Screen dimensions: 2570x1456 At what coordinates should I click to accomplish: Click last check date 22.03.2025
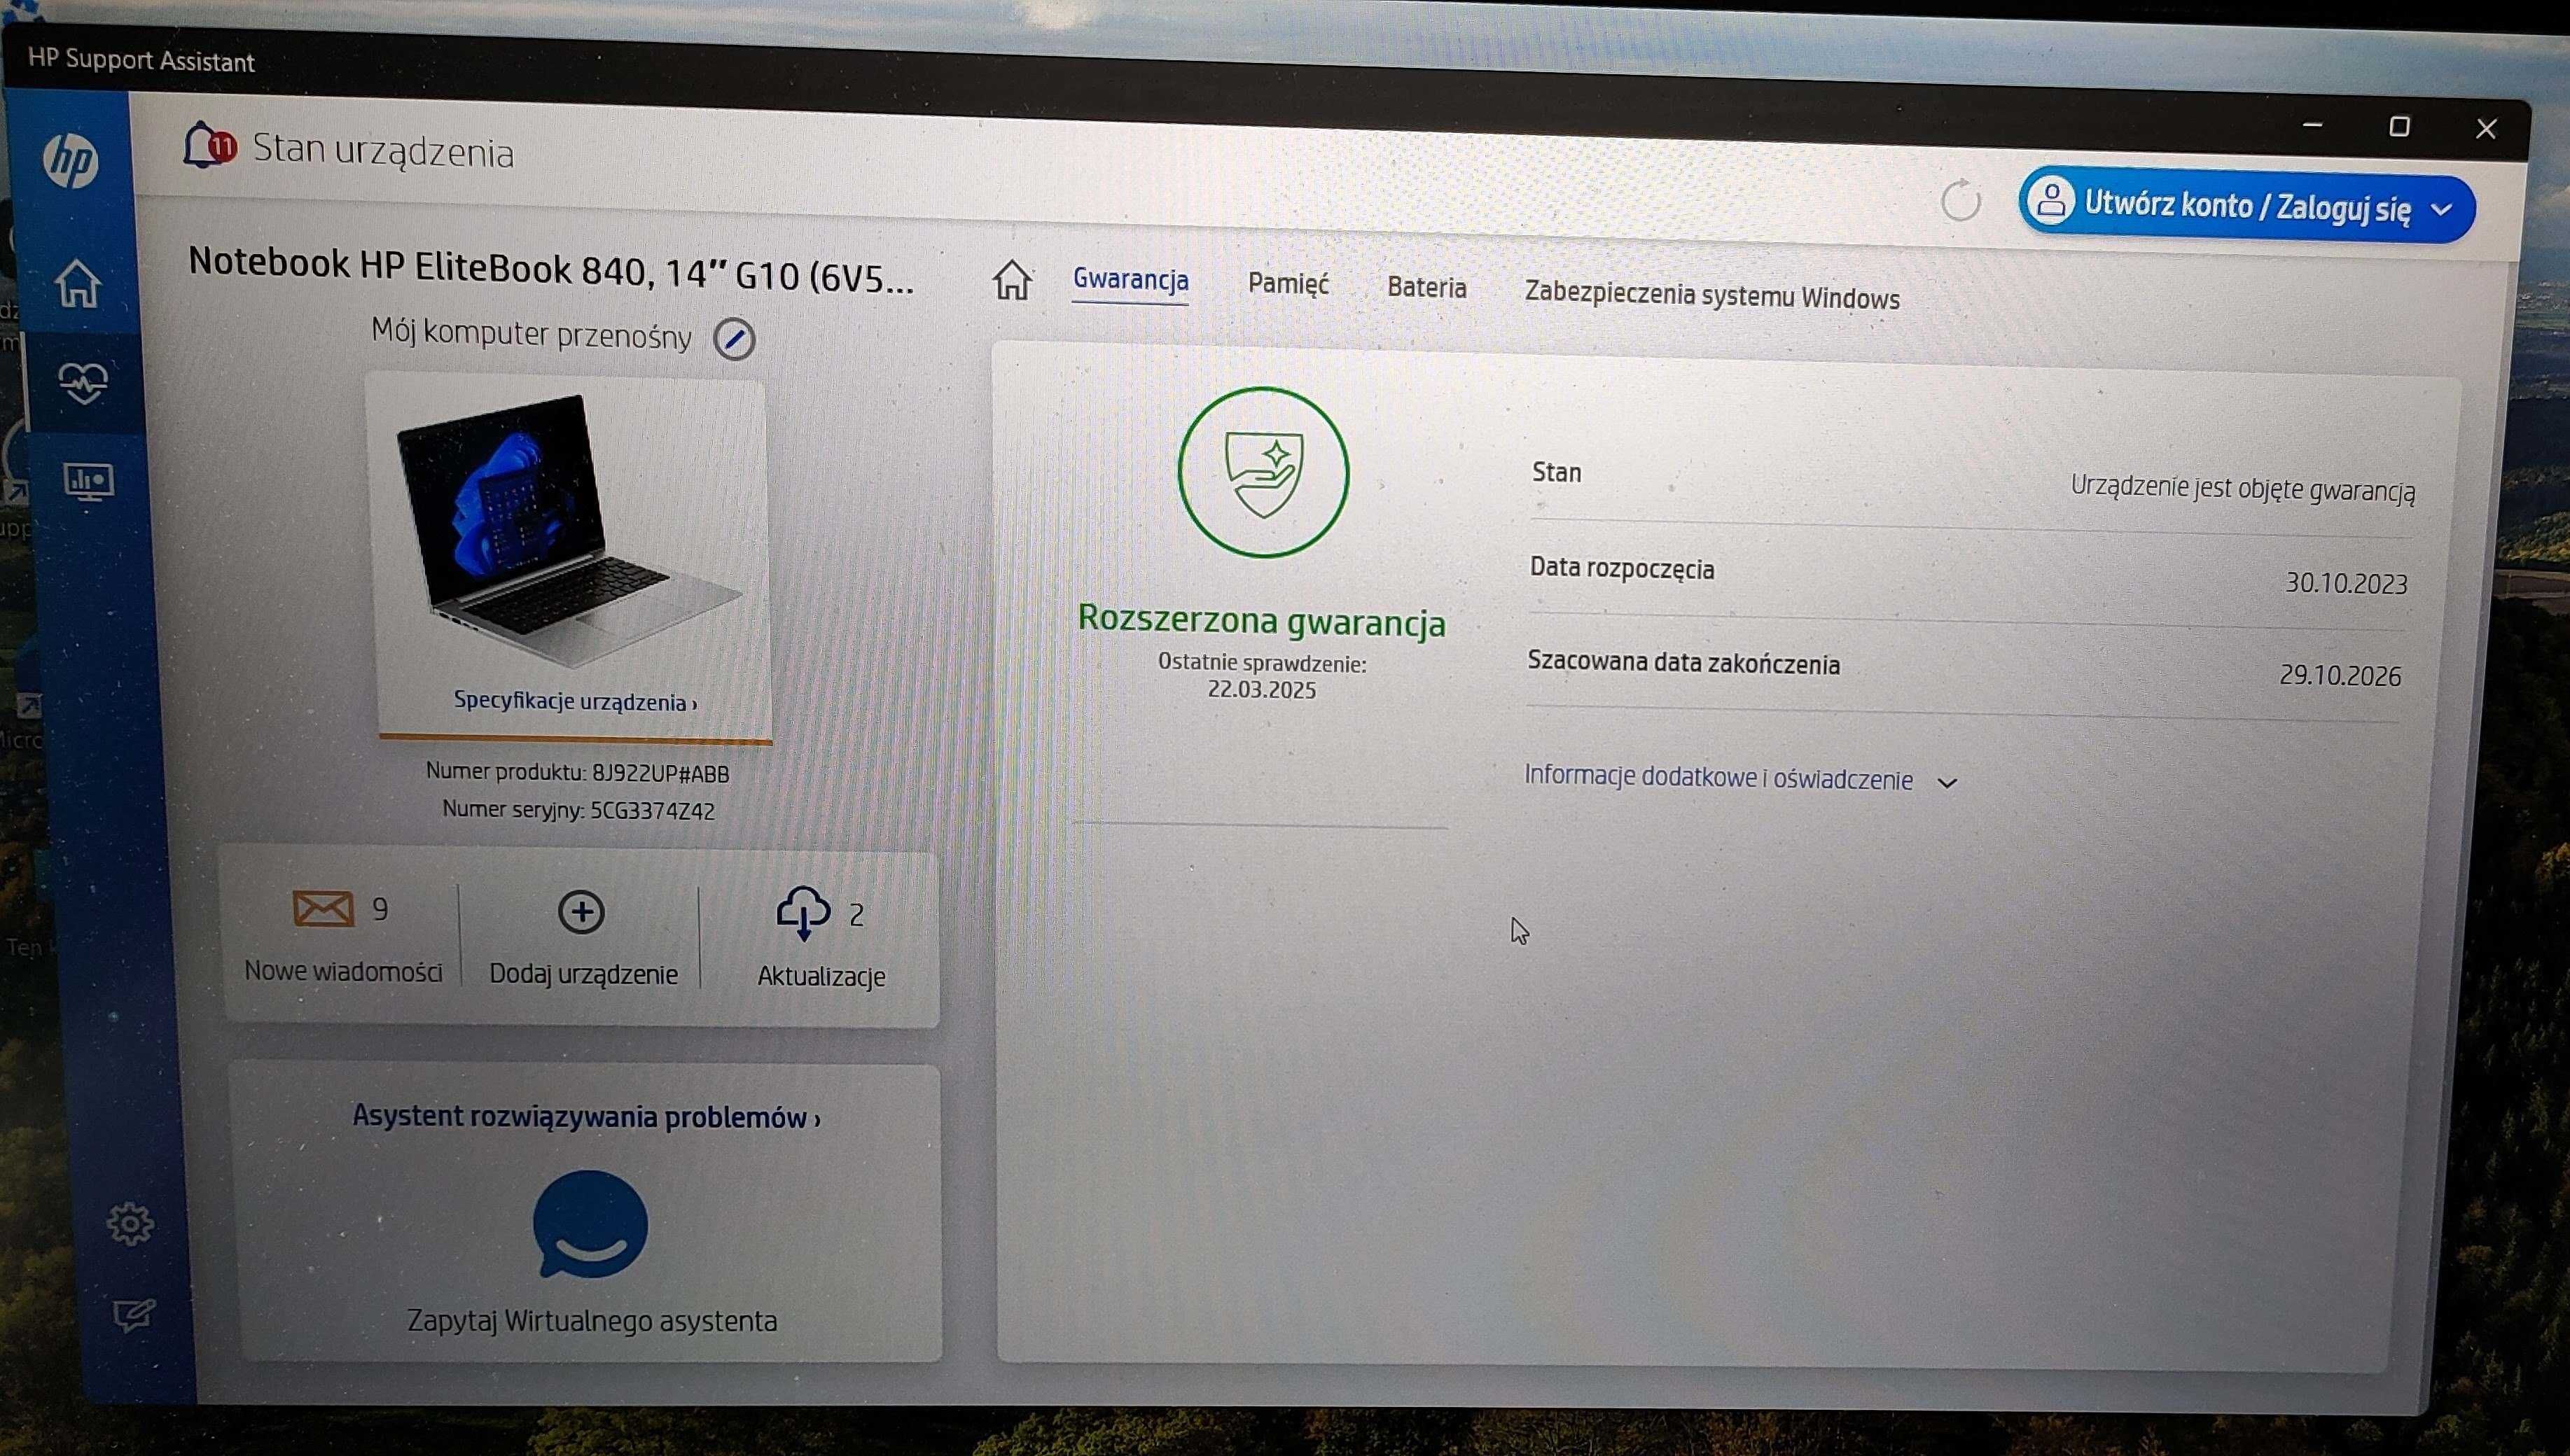pyautogui.click(x=1261, y=690)
